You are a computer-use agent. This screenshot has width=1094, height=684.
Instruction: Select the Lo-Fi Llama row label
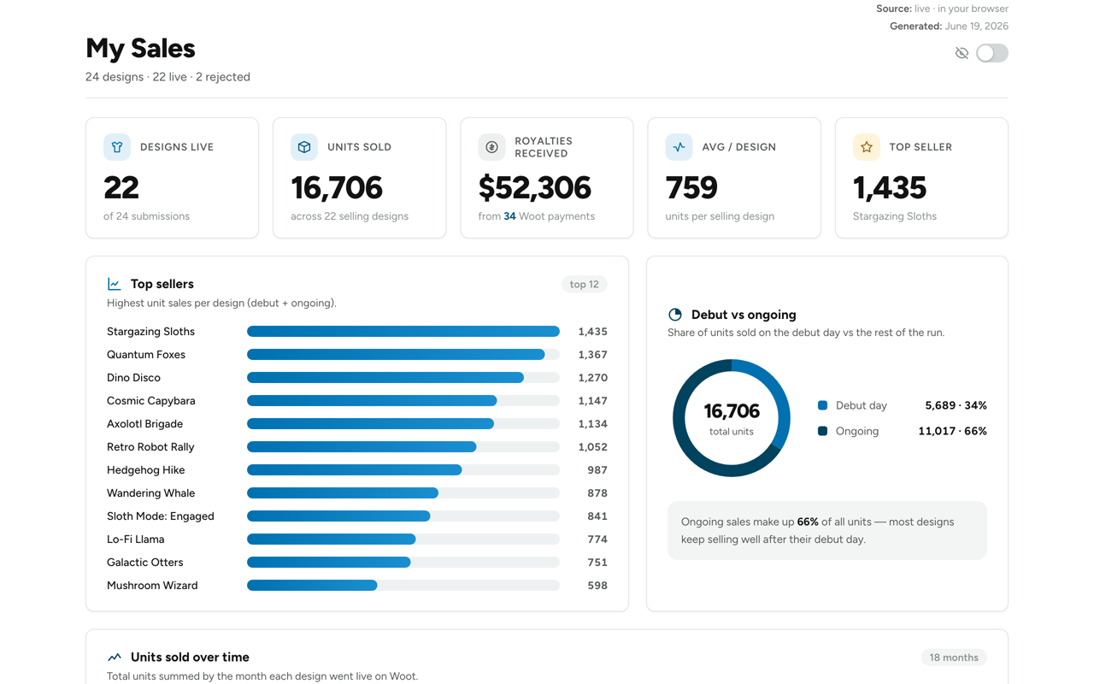[136, 540]
